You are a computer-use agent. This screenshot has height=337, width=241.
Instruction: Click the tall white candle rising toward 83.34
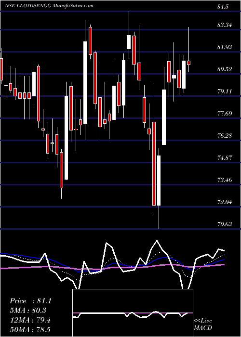[x=85, y=82]
